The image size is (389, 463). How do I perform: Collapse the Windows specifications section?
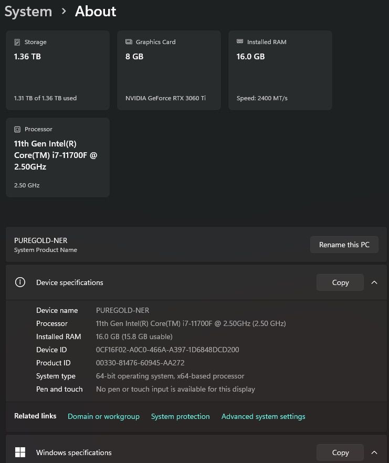[x=374, y=453]
